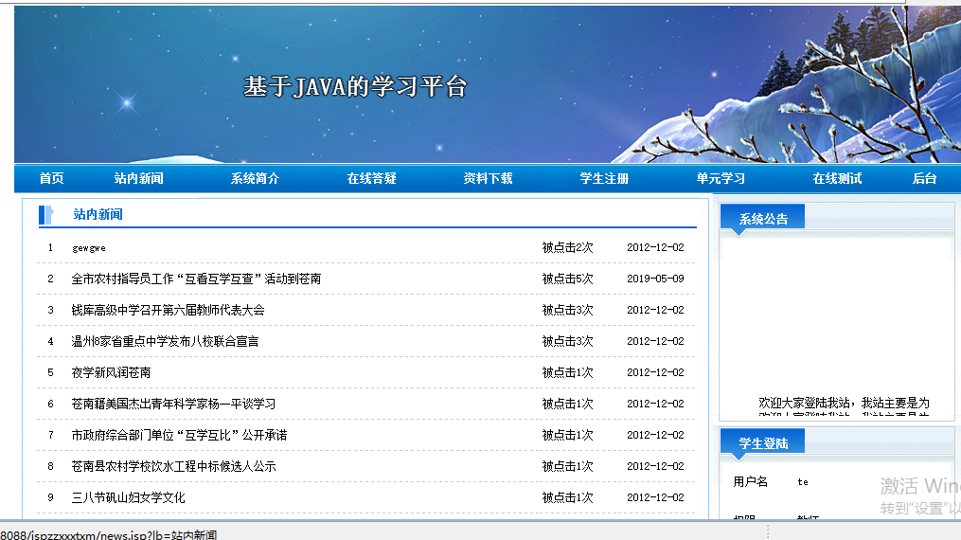Click 被点击5次 hit count text
Screen dimensions: 961x540
567,279
